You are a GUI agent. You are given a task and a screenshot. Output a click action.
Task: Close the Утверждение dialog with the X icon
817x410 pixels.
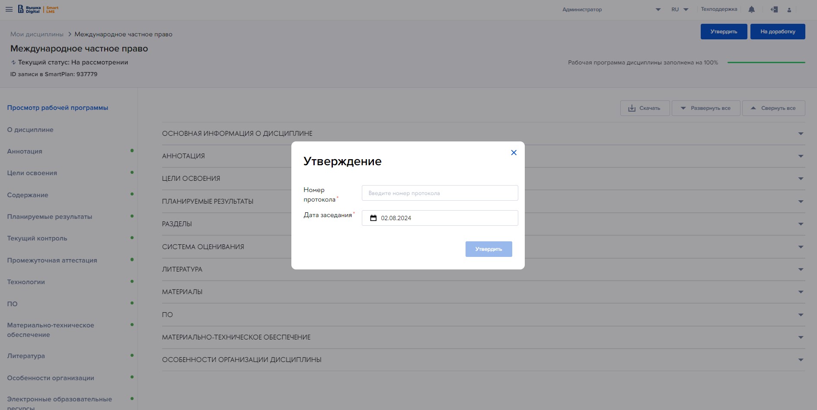(x=514, y=153)
